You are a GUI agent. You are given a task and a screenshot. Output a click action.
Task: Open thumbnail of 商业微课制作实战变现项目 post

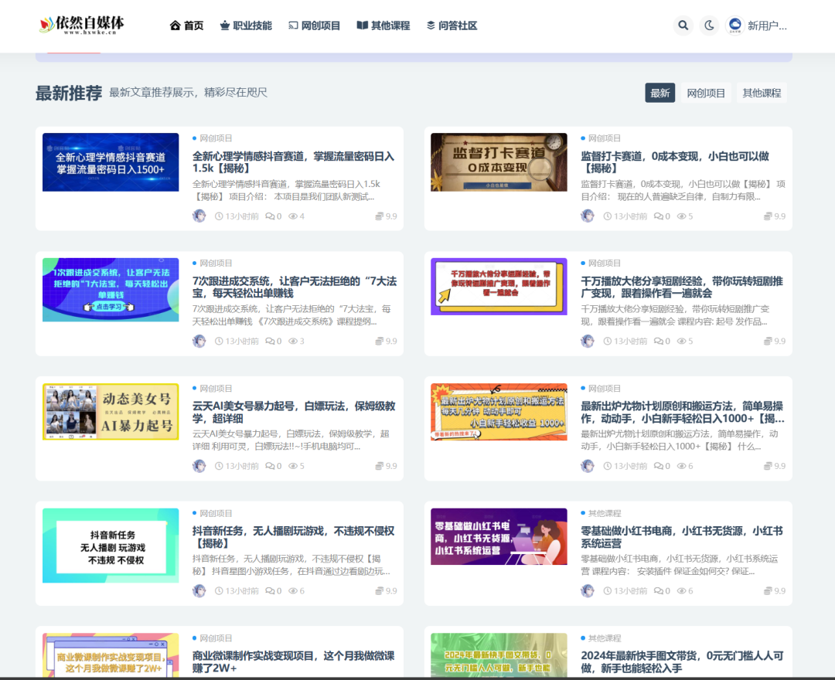tap(111, 655)
